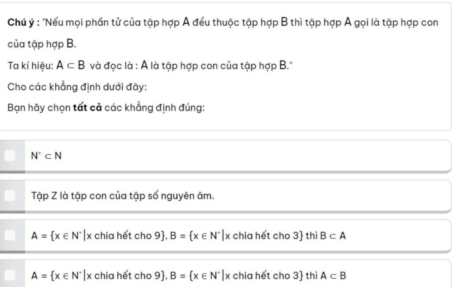This screenshot has width=452, height=287.
Task: Click the answer text N* ⊂ N
Action: (x=46, y=156)
